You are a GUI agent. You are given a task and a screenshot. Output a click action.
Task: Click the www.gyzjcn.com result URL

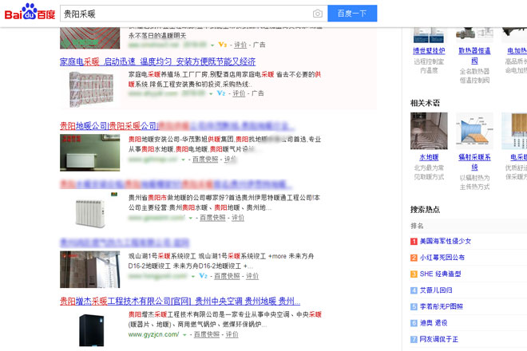pos(153,334)
